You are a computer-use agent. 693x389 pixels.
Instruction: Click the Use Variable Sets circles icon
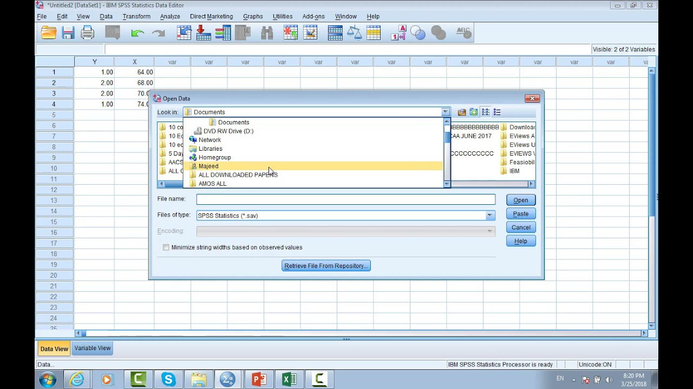[418, 33]
